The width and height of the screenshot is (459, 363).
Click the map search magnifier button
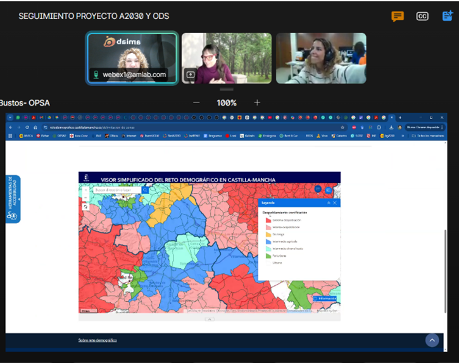[x=146, y=190]
